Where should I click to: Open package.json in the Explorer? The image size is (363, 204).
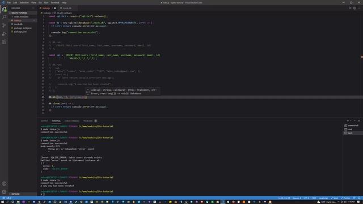click(23, 32)
